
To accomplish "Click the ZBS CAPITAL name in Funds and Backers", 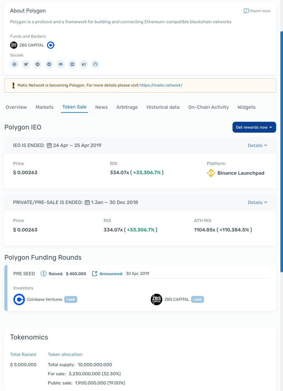I will pyautogui.click(x=32, y=45).
